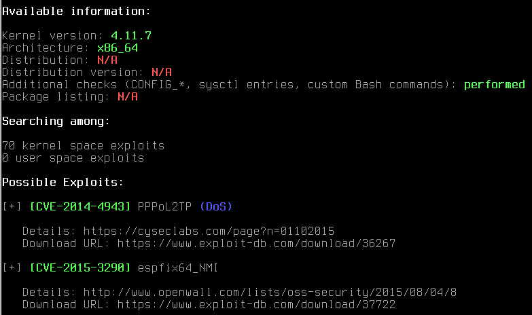Viewport: 532px width, 315px height.
Task: Click the 'Available information:' heading
Action: [x=77, y=11]
